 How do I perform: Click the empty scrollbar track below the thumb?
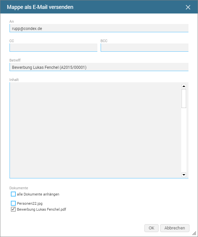184,142
